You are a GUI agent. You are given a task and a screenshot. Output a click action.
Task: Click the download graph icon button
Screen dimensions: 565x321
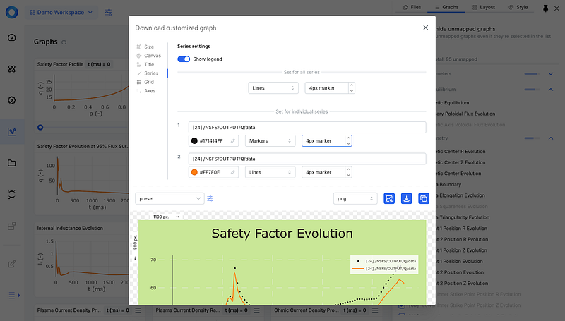[x=407, y=199]
